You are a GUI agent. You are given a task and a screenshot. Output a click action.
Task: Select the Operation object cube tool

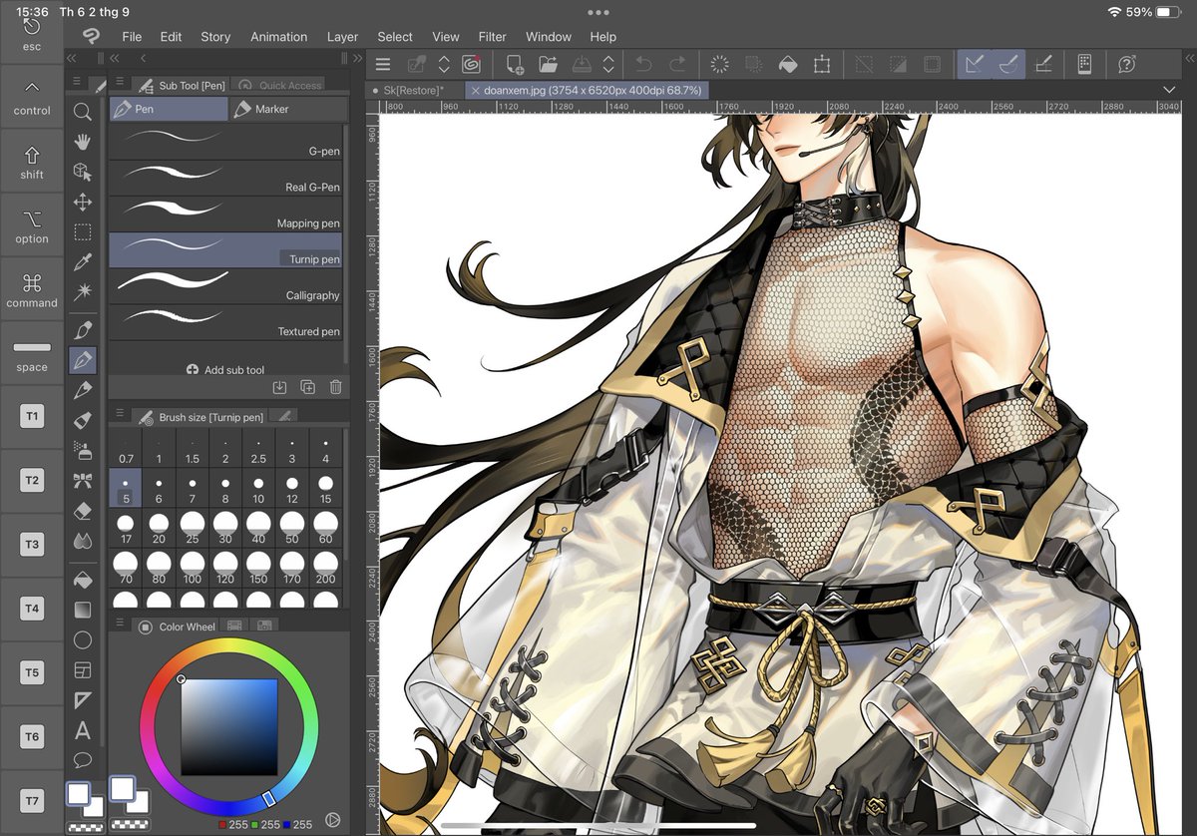tap(83, 173)
